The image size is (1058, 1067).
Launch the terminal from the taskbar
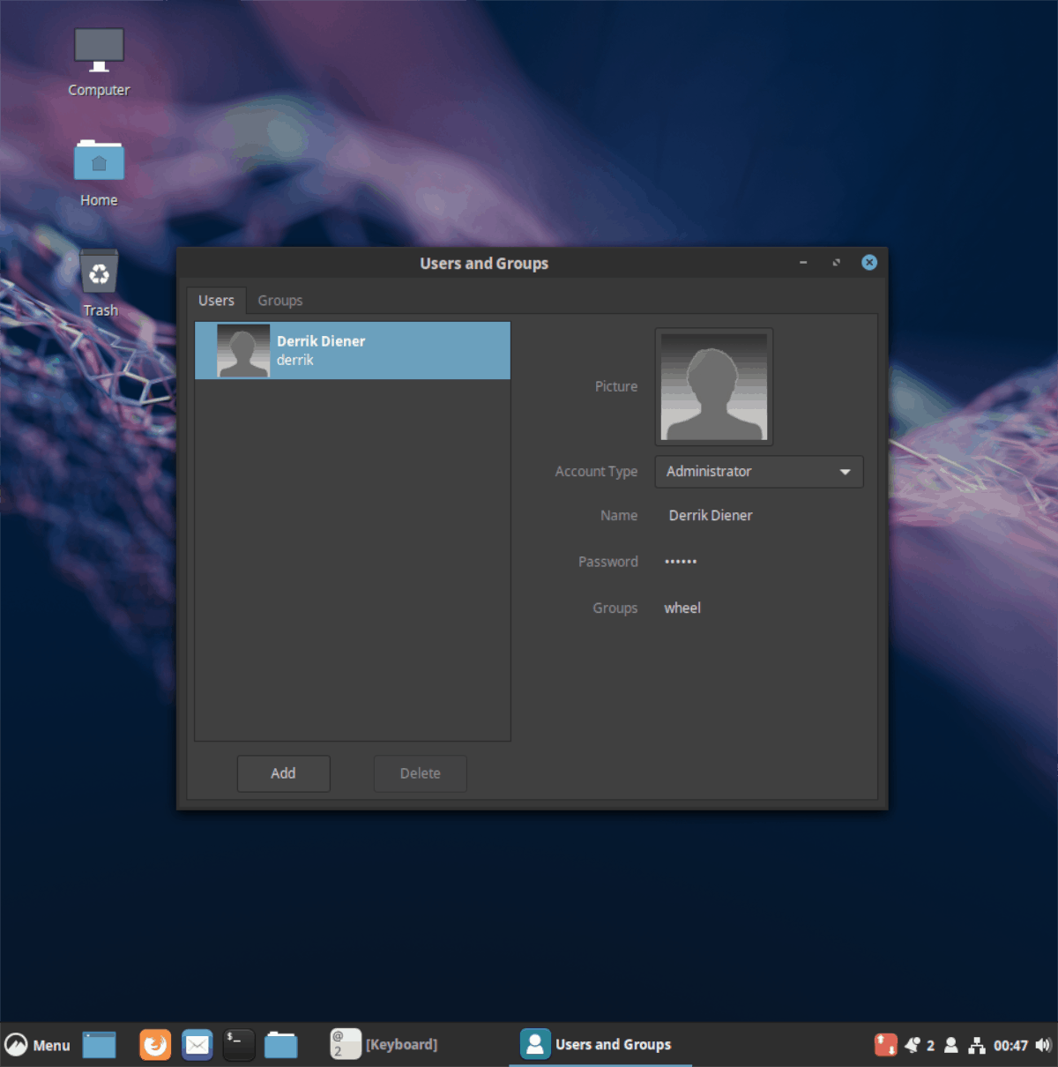click(x=238, y=1044)
